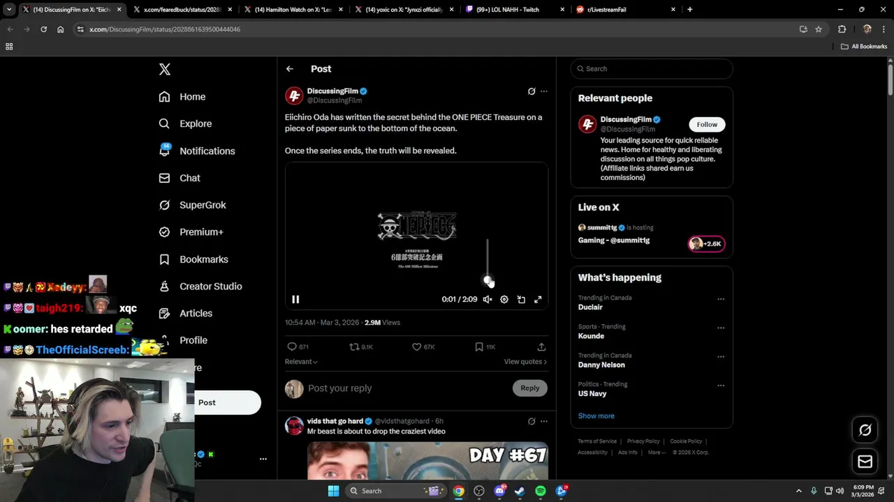
Task: Open the vids that go hard profile name
Action: coord(335,421)
